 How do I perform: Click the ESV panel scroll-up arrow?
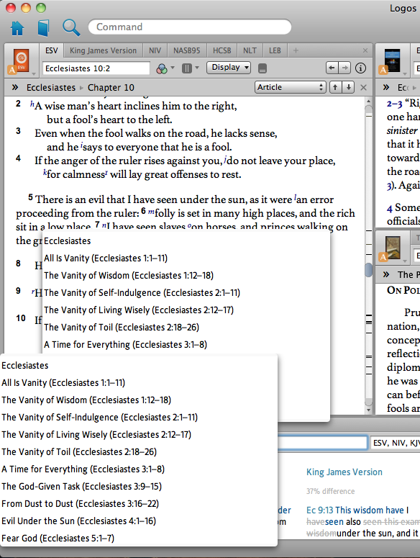(369, 101)
